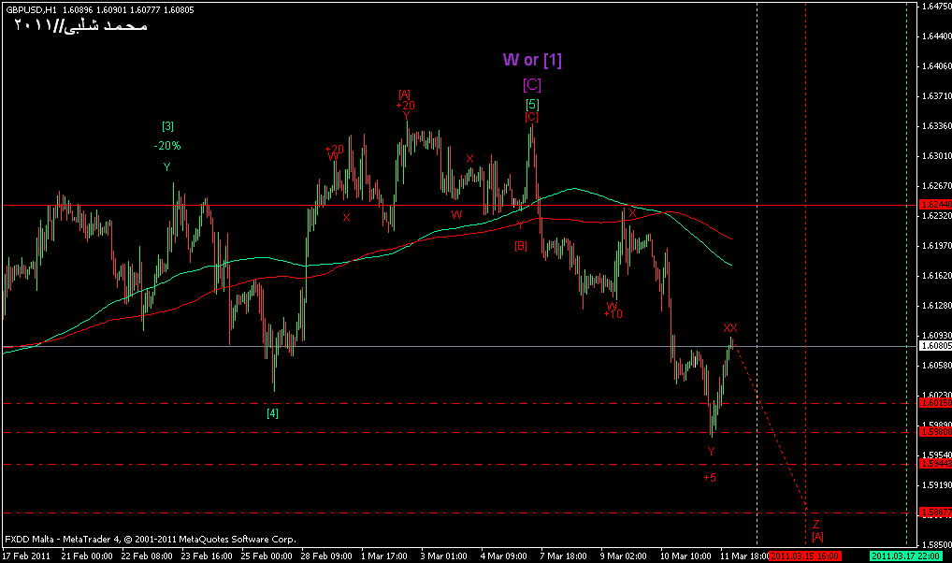Click the green [4] label under the low
952x563 pixels.
pyautogui.click(x=272, y=412)
